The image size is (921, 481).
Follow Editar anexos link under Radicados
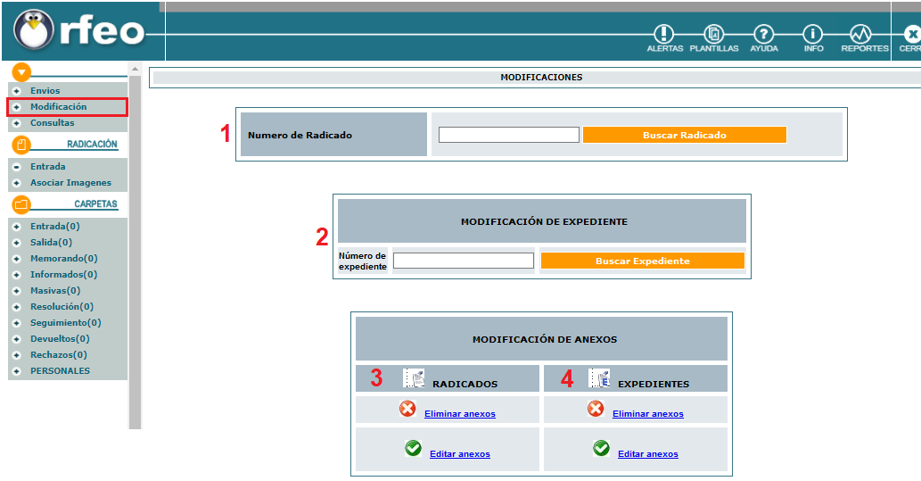[x=459, y=454]
